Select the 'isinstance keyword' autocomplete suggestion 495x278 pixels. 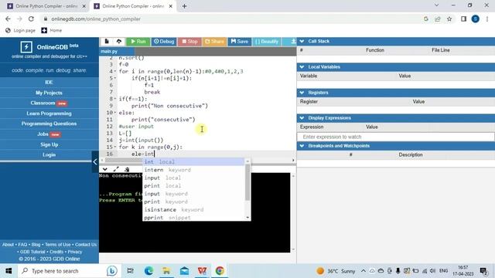193,209
